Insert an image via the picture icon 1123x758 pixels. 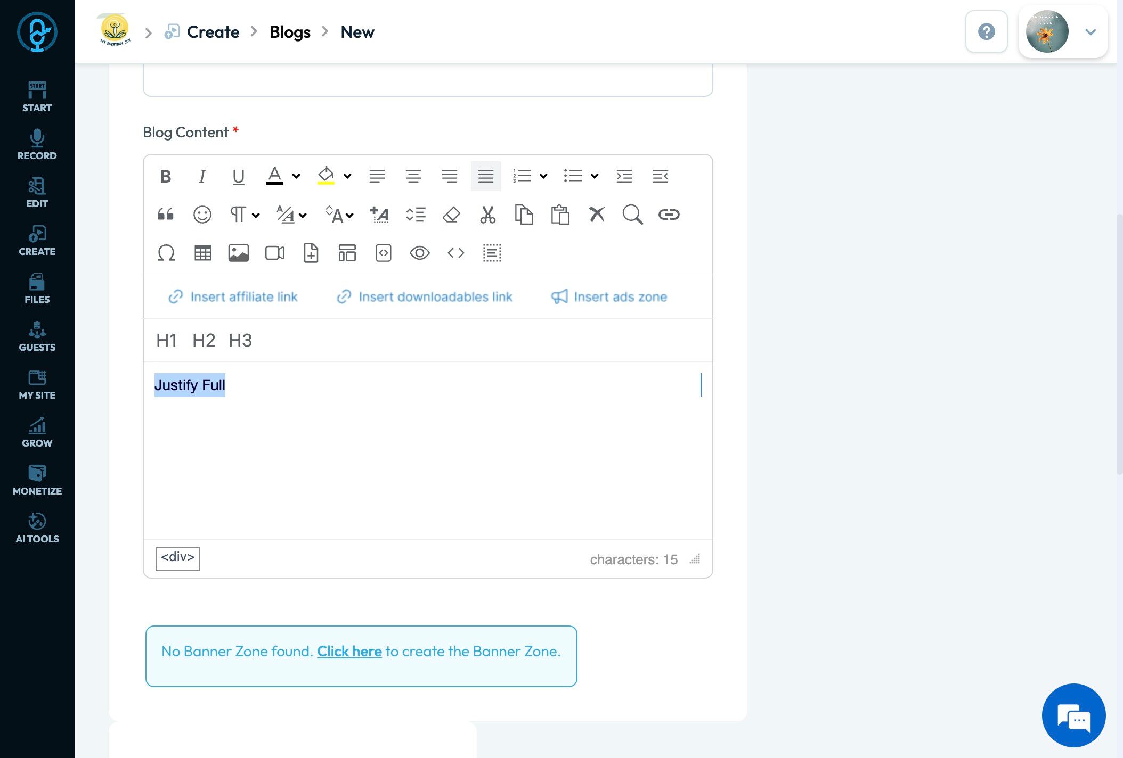pyautogui.click(x=239, y=253)
